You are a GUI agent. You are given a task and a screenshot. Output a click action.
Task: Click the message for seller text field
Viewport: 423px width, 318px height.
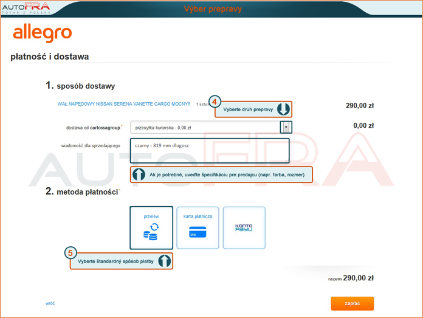point(210,151)
